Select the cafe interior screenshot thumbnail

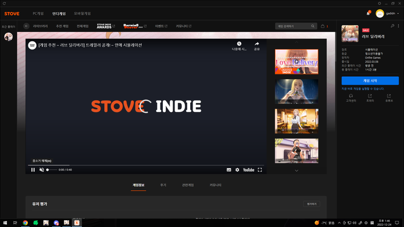point(297,121)
